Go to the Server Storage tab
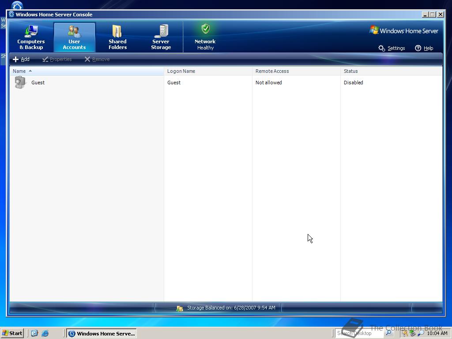Image resolution: width=452 pixels, height=339 pixels. tap(161, 37)
